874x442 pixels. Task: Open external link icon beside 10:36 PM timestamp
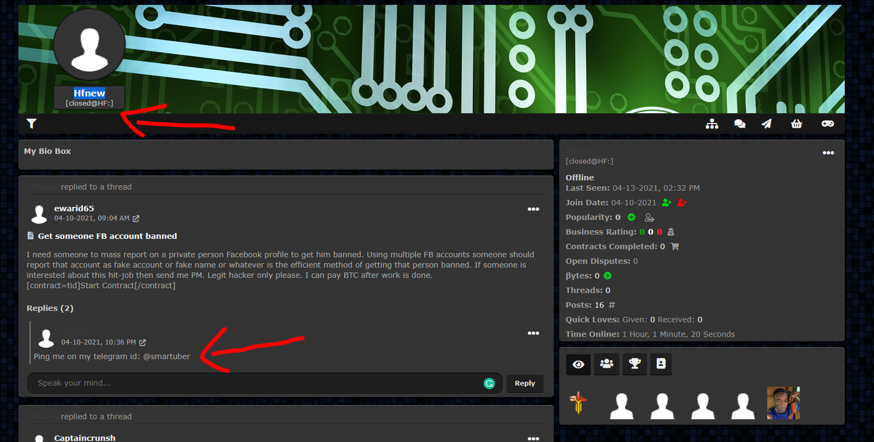tap(143, 342)
